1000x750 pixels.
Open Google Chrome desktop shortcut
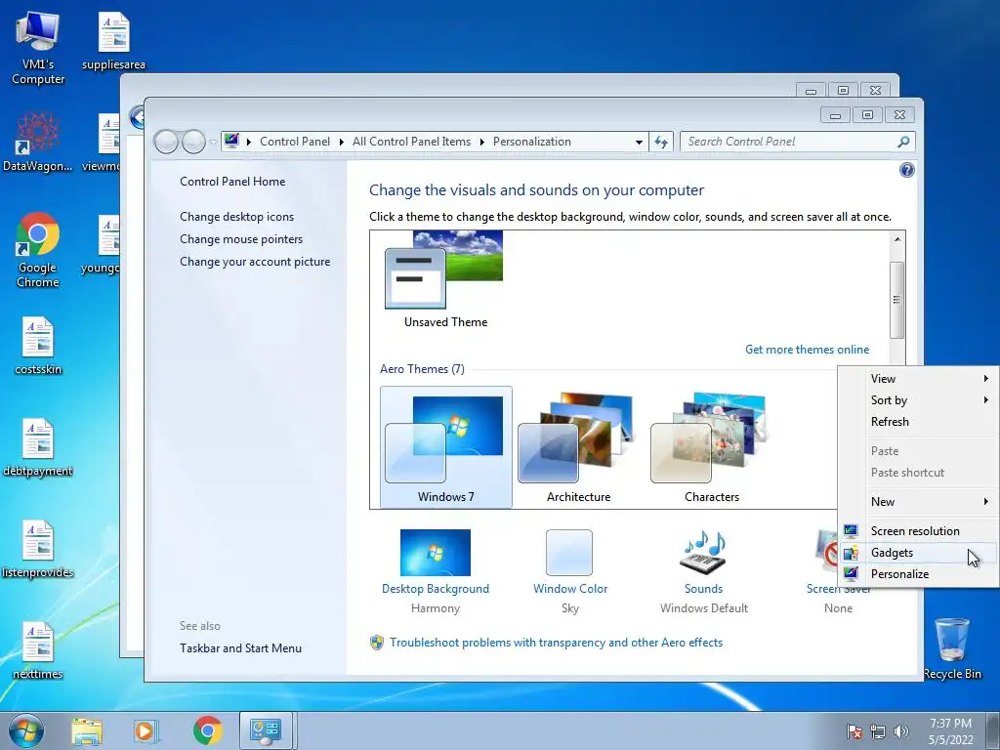click(38, 249)
